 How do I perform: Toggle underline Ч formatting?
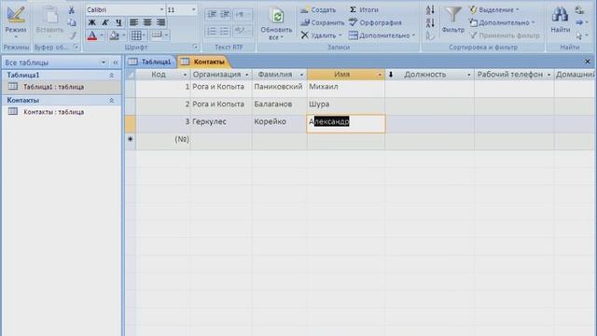click(x=118, y=22)
